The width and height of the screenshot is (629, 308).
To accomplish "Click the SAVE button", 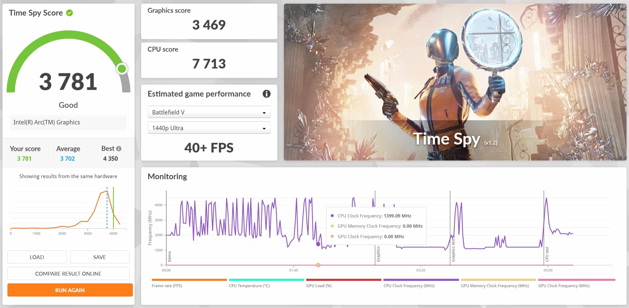I will pyautogui.click(x=100, y=257).
